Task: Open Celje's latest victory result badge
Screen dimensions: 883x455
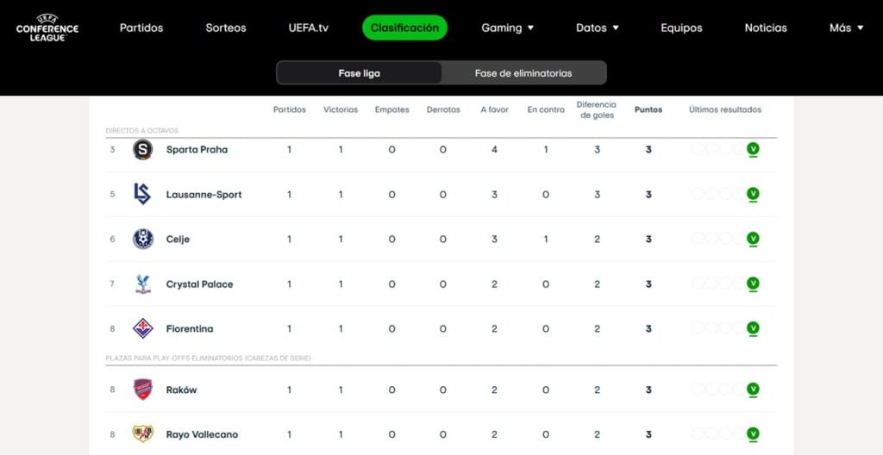Action: tap(753, 239)
